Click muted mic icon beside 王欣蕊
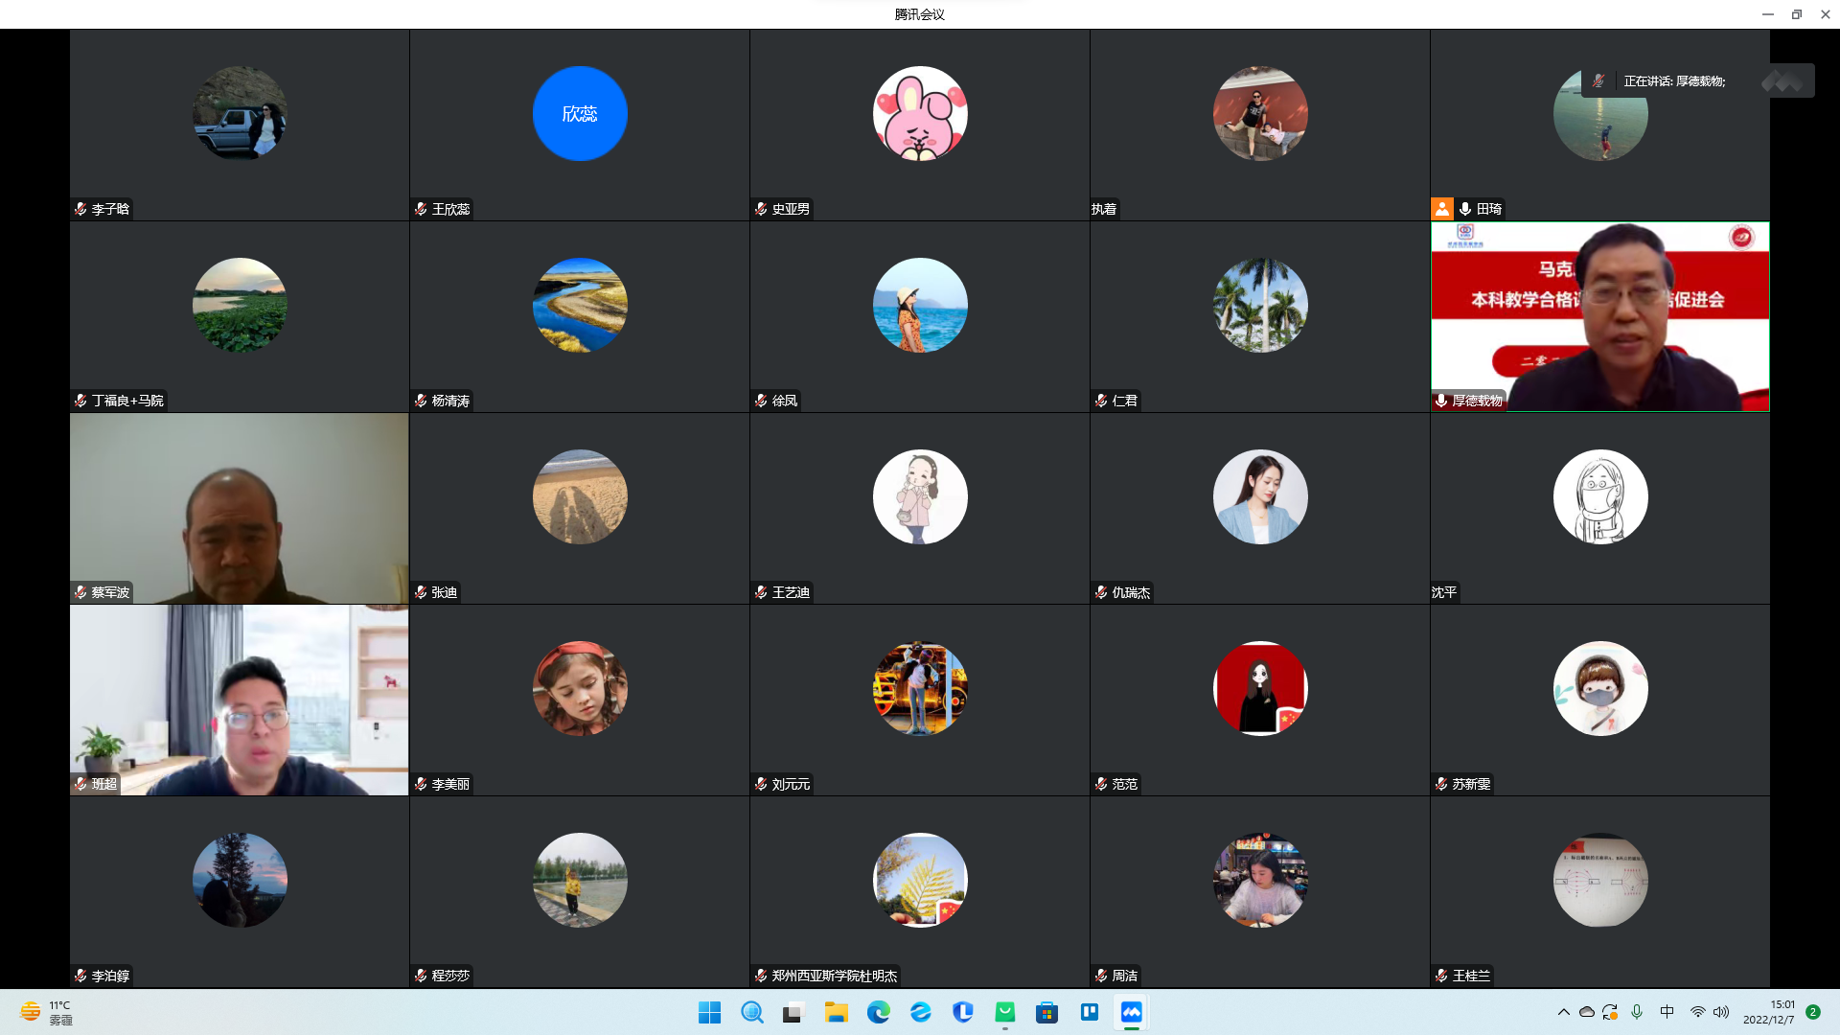The height and width of the screenshot is (1035, 1840). [421, 209]
